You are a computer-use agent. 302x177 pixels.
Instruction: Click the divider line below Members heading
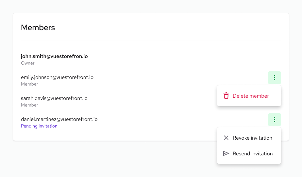[x=151, y=41]
